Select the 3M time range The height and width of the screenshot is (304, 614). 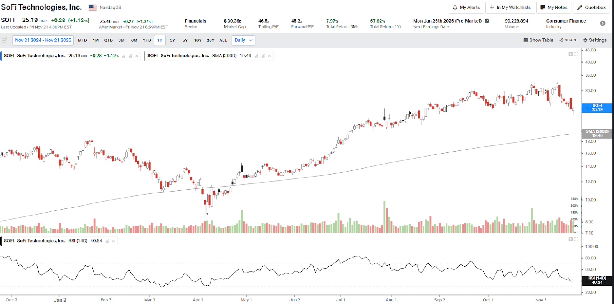(122, 40)
